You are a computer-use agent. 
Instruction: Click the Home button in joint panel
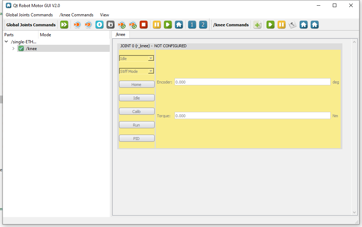[x=137, y=85]
